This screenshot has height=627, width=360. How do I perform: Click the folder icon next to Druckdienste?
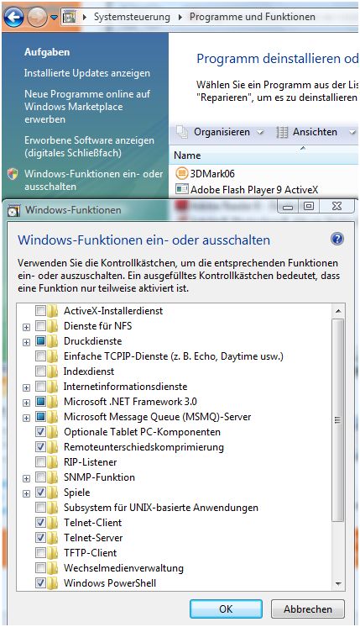(52, 341)
